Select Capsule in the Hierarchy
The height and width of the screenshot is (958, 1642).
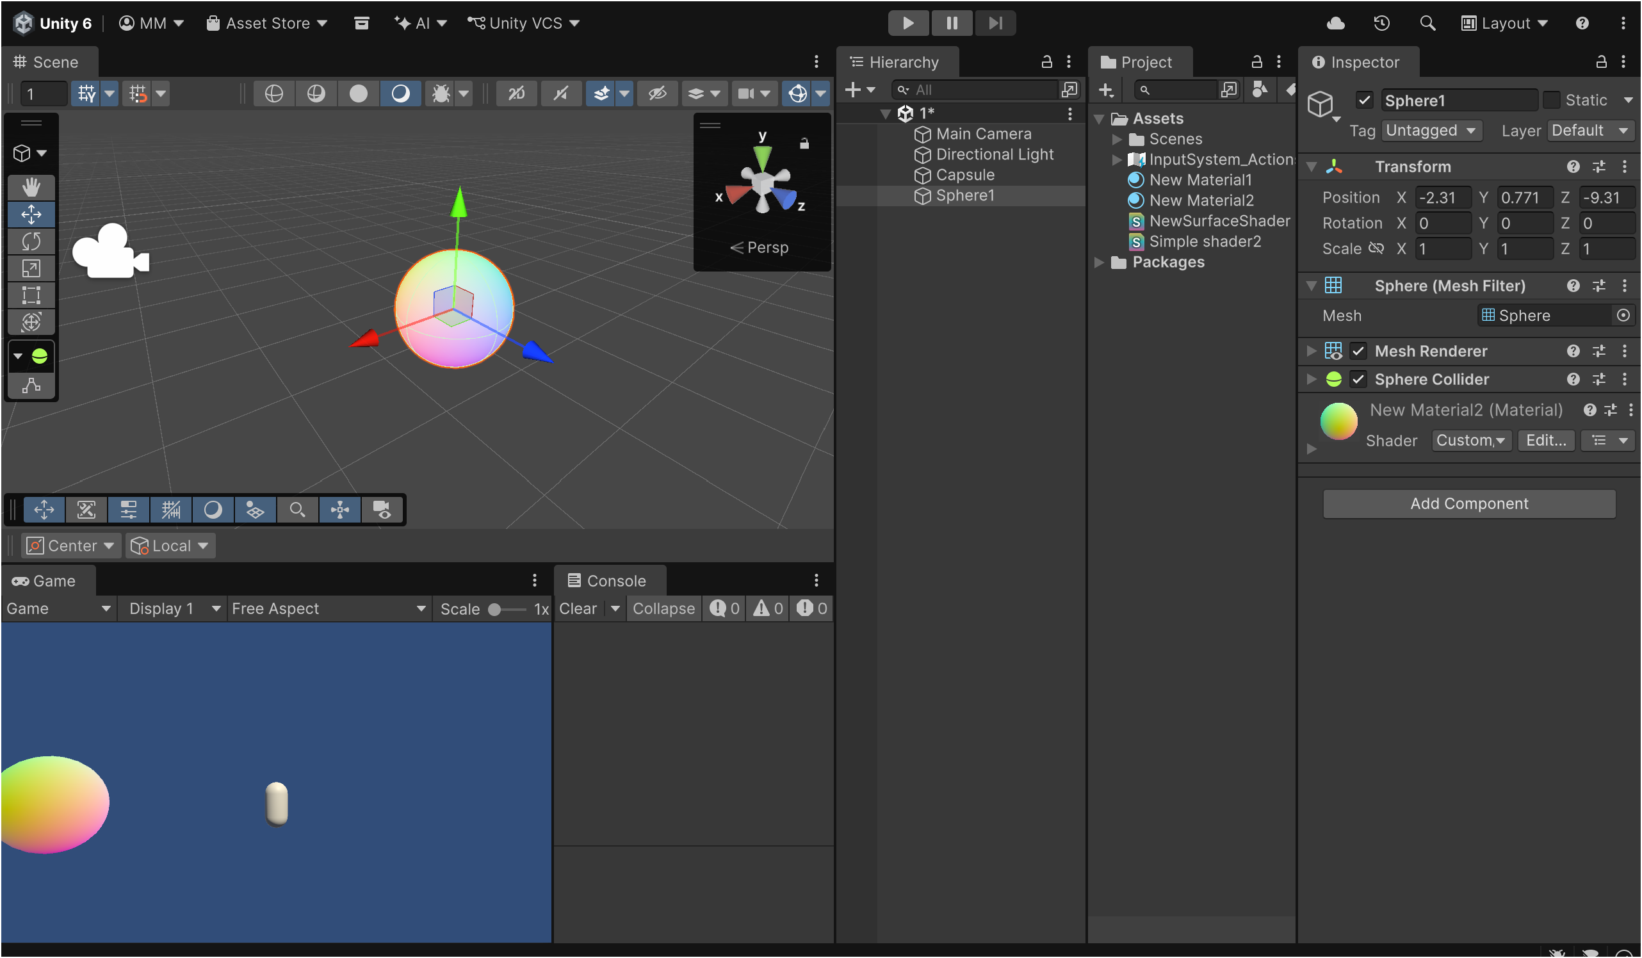[964, 175]
